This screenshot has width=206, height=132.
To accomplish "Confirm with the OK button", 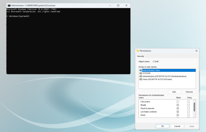I will (x=162, y=126).
